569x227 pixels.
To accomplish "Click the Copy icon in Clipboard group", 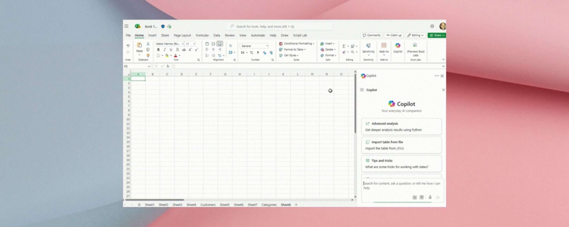I will click(148, 50).
